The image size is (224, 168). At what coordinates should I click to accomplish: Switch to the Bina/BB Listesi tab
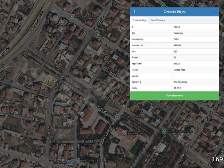pos(158,20)
